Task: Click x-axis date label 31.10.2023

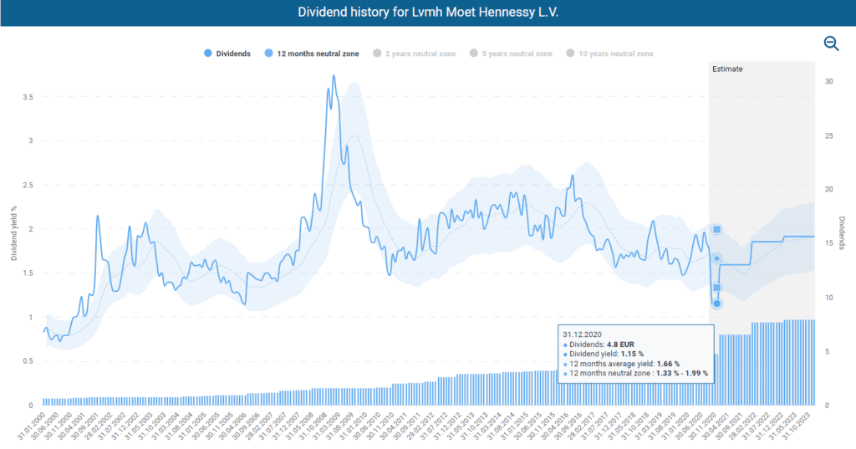Action: [x=797, y=426]
